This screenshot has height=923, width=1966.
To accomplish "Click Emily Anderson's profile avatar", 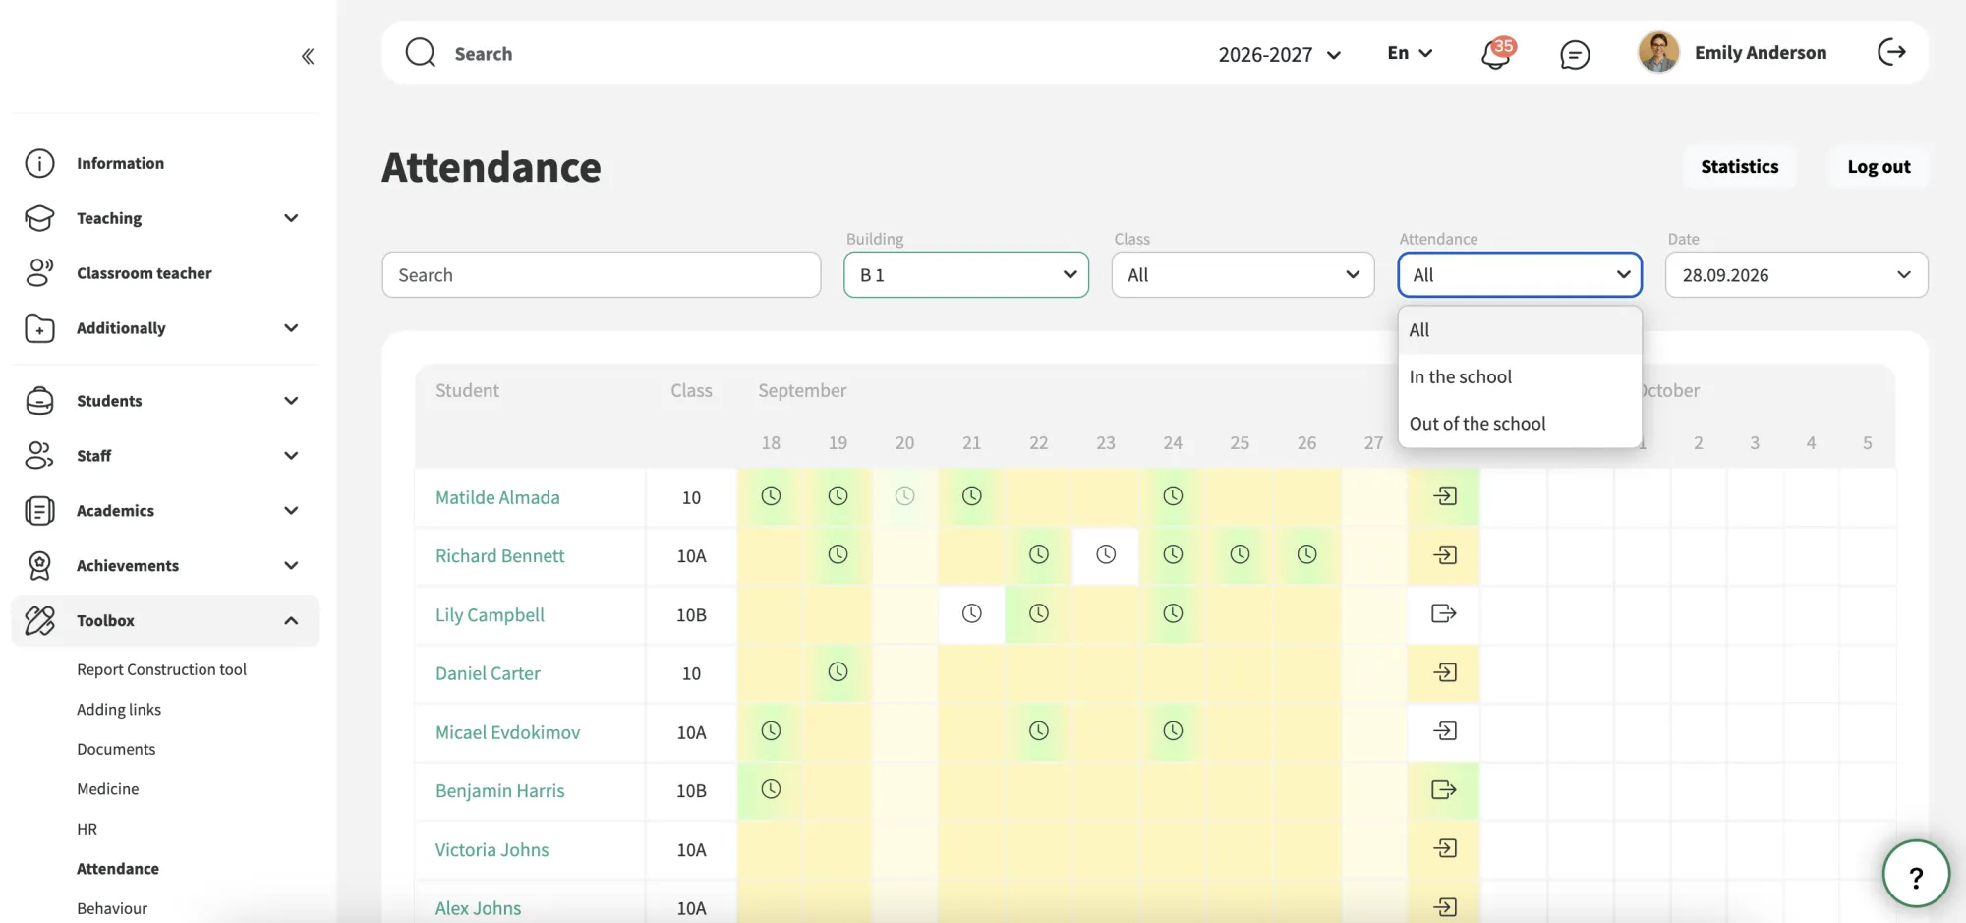I will coord(1658,52).
